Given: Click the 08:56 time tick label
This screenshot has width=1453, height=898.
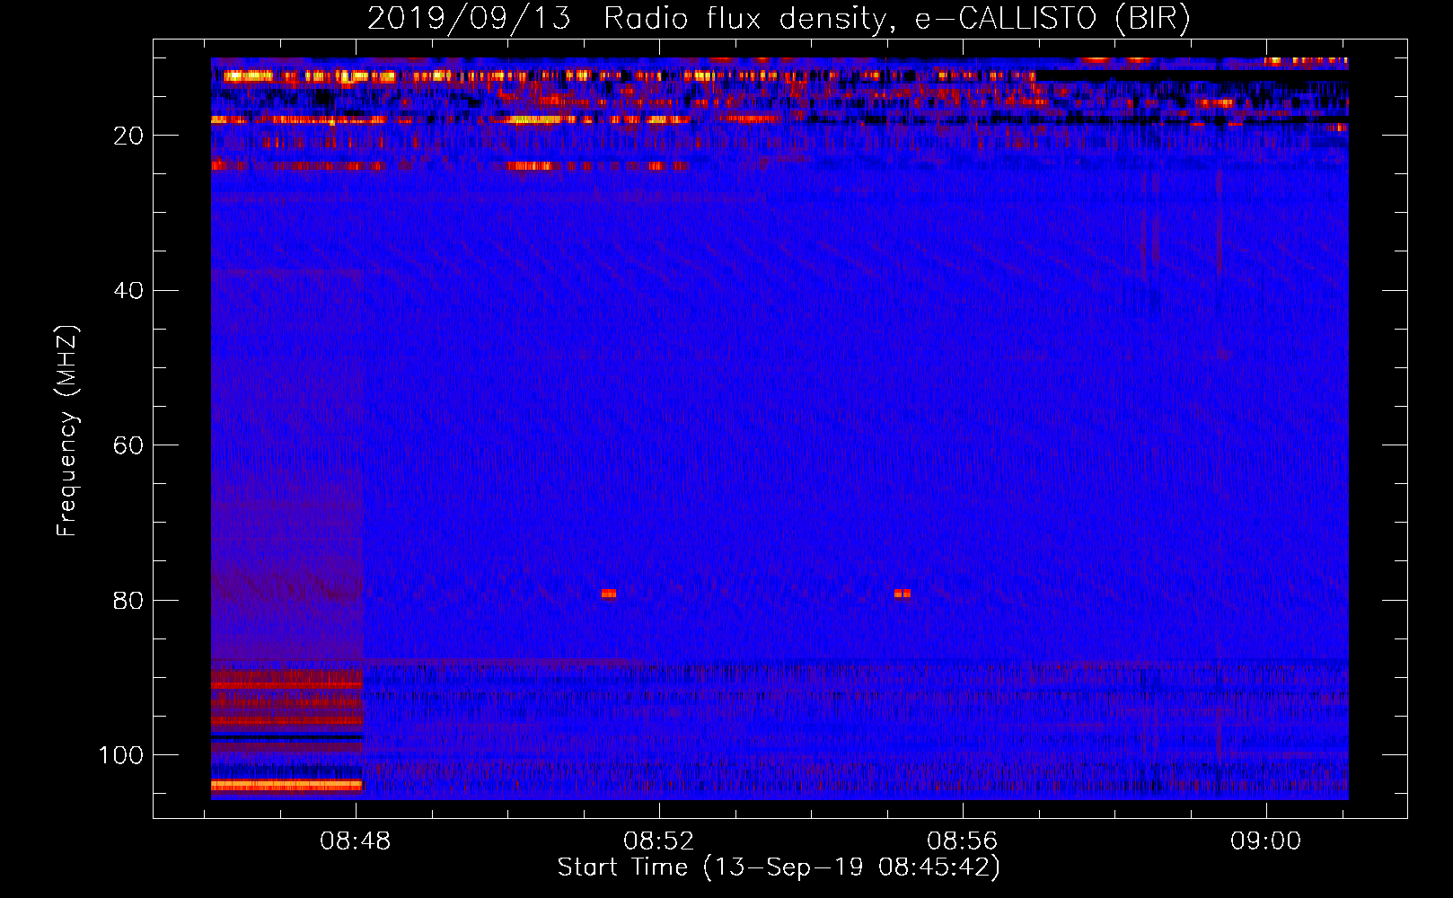Looking at the screenshot, I should 963,841.
